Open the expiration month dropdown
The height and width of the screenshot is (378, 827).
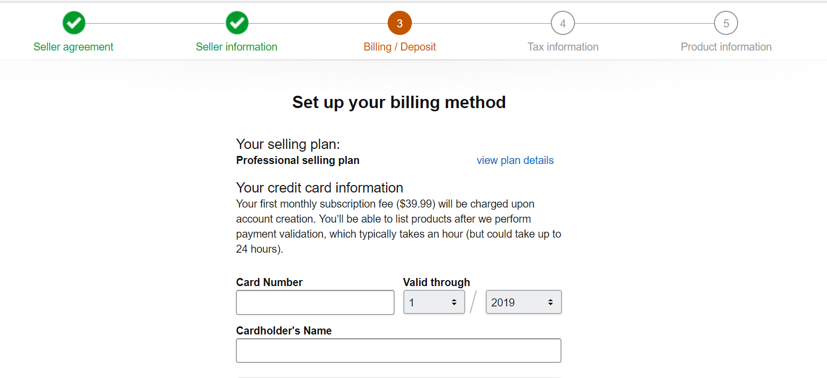pos(434,302)
